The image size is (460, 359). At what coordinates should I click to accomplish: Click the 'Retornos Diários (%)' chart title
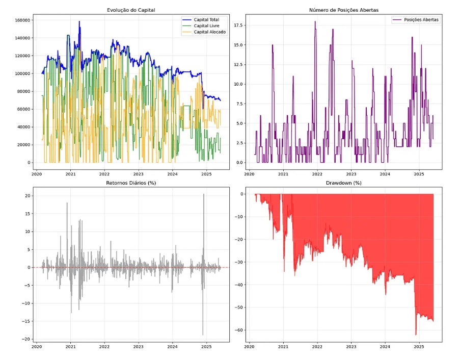[130, 182]
